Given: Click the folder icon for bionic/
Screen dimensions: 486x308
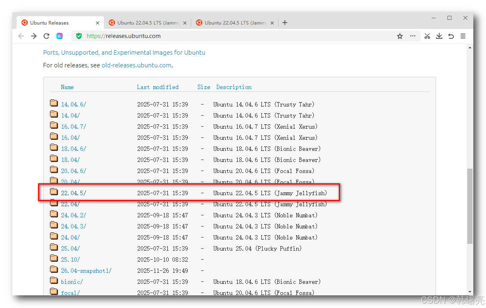Looking at the screenshot, I should pyautogui.click(x=54, y=281).
